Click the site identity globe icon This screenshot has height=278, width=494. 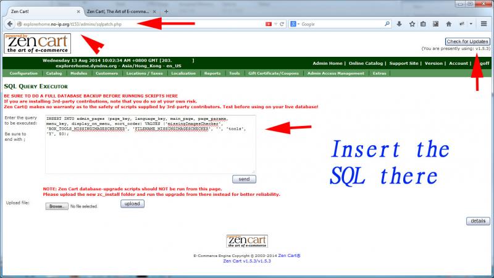tap(19, 24)
